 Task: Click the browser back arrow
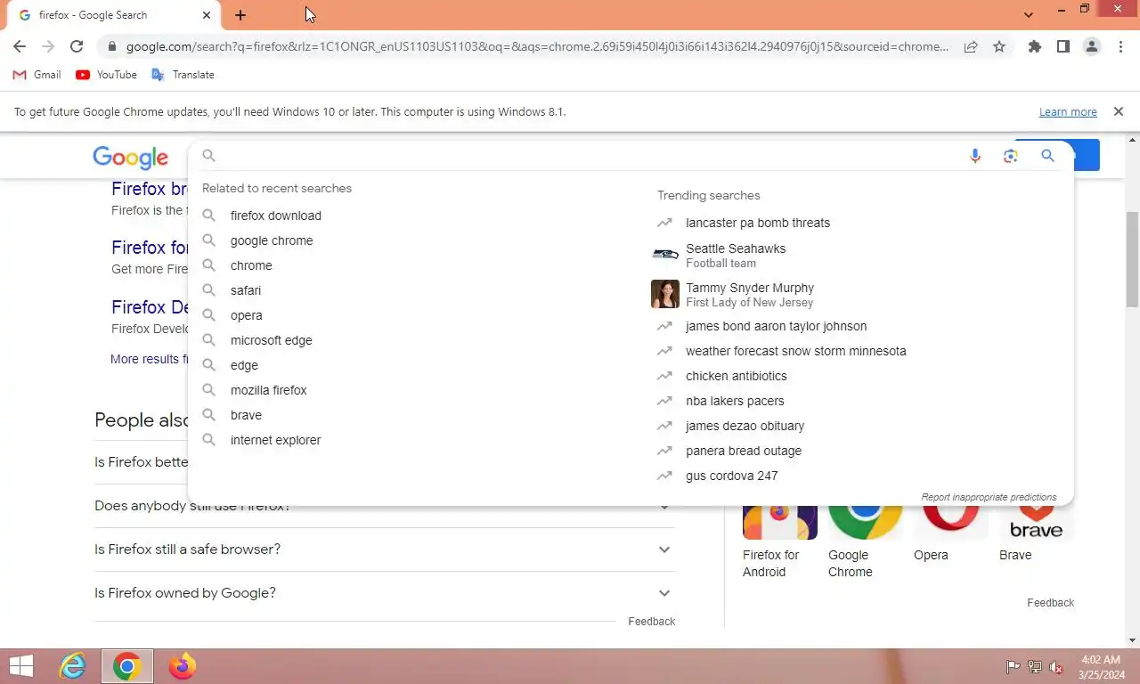[20, 46]
